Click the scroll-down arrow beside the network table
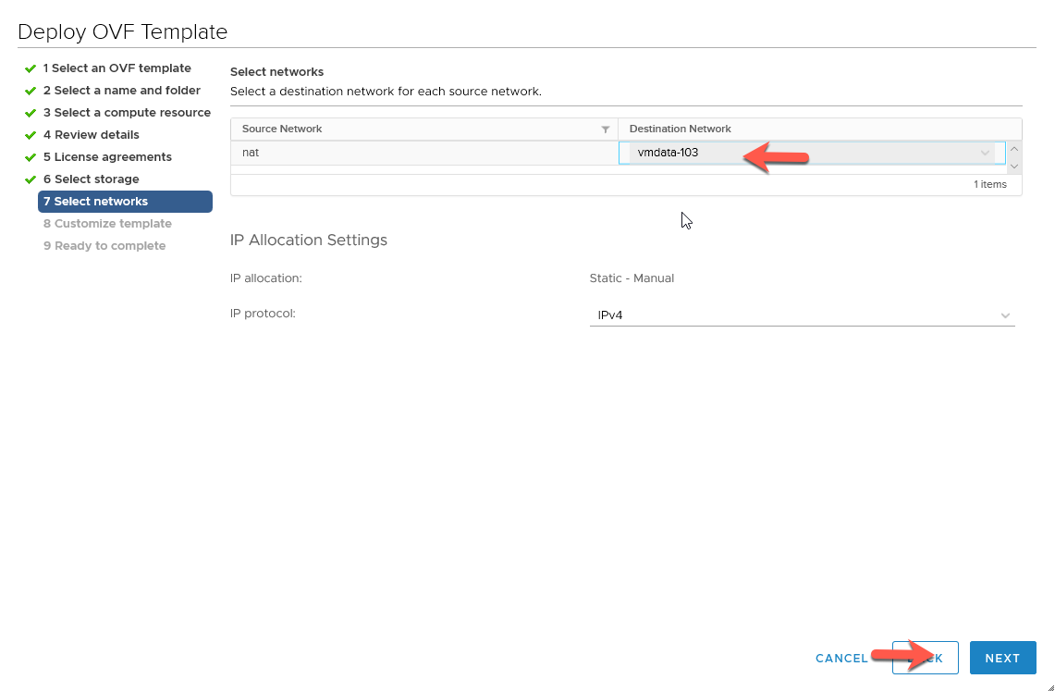 [1013, 167]
